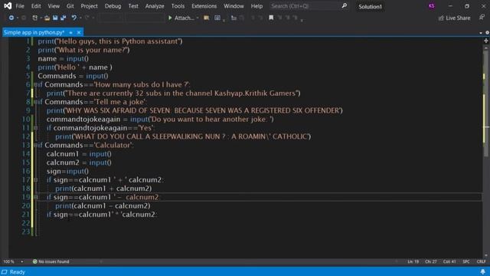Click the New Project toolbar icon
The height and width of the screenshot is (276, 490).
pos(34,18)
